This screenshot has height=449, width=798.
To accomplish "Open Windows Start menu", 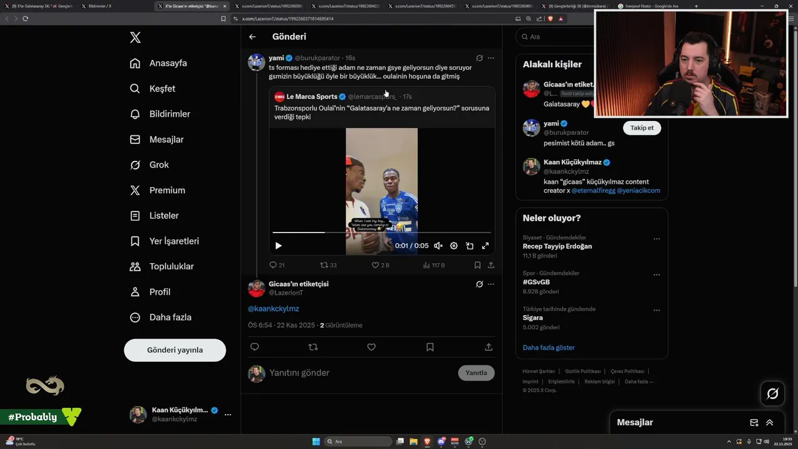I will pos(316,442).
